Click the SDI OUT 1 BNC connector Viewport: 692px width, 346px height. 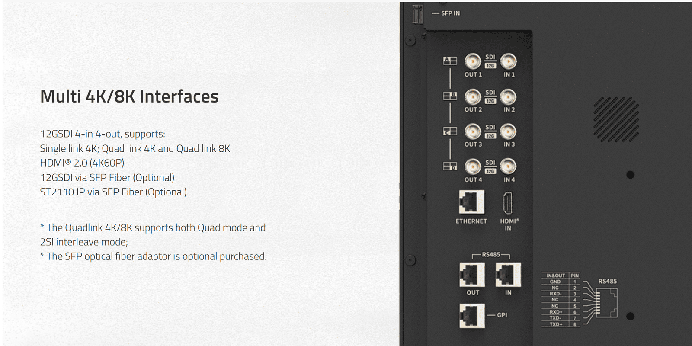click(473, 61)
